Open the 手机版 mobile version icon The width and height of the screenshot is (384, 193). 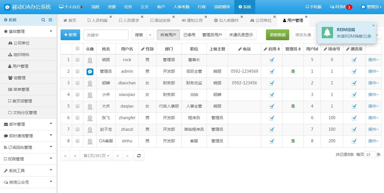coord(307,7)
